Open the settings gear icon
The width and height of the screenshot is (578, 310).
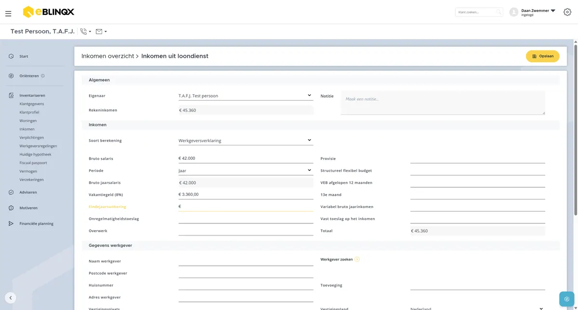click(567, 12)
